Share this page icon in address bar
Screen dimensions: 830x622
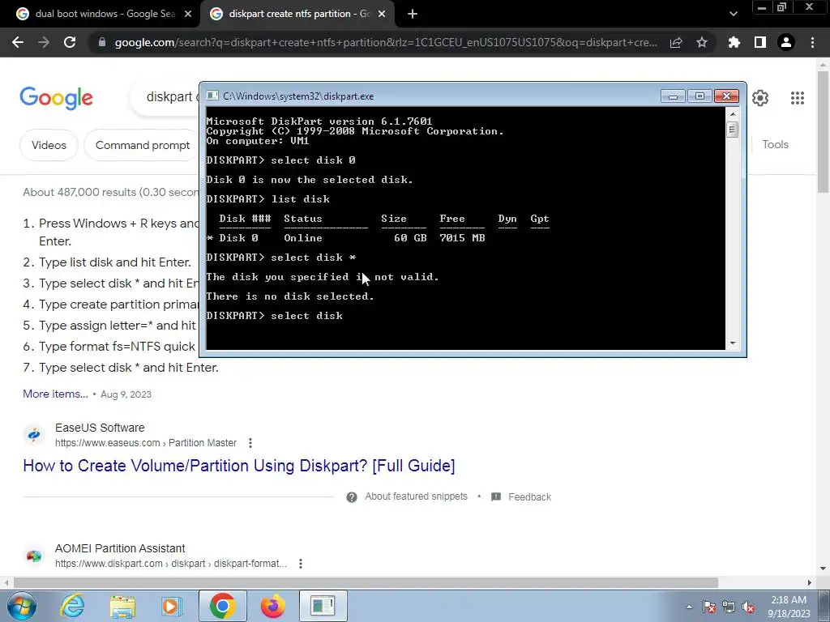(x=676, y=42)
